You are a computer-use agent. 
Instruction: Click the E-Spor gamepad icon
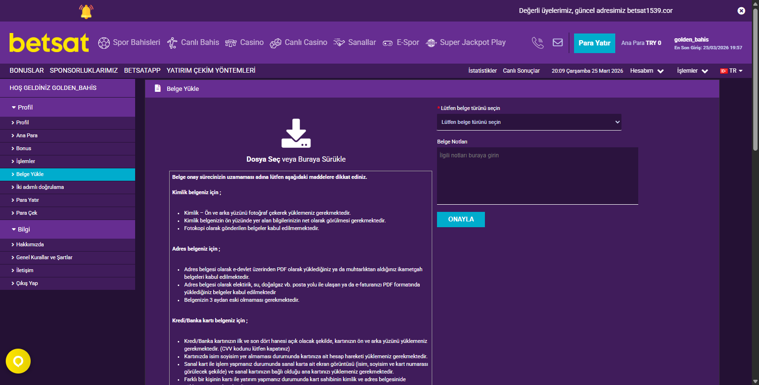(x=388, y=43)
